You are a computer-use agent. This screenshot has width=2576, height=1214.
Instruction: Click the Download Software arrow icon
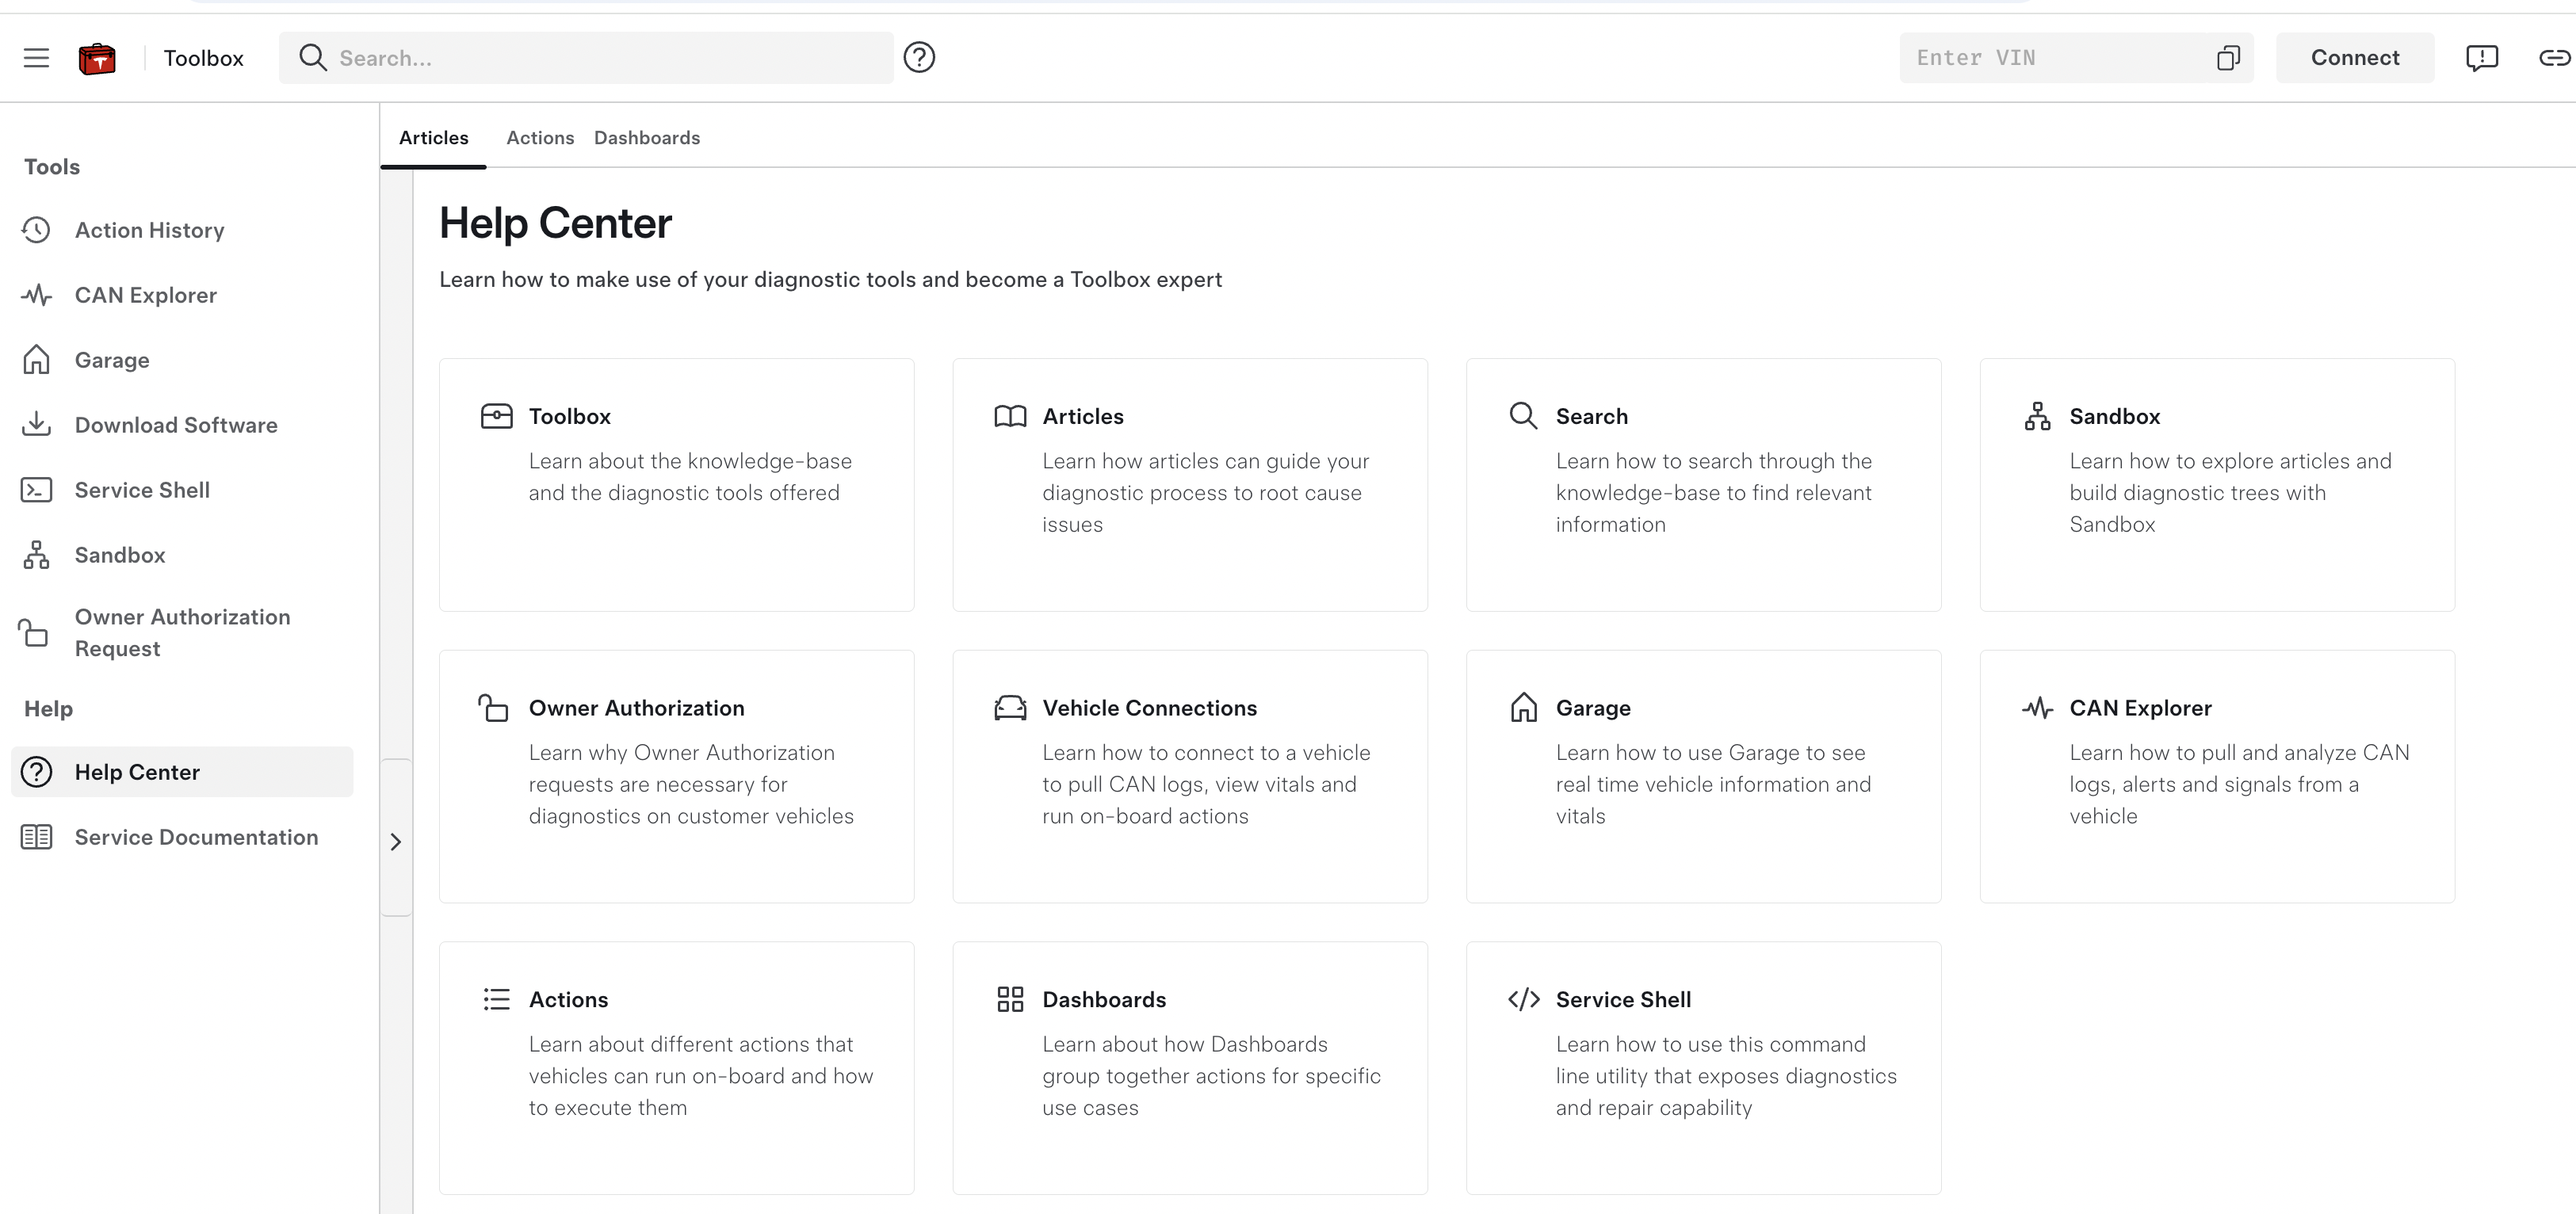point(36,424)
